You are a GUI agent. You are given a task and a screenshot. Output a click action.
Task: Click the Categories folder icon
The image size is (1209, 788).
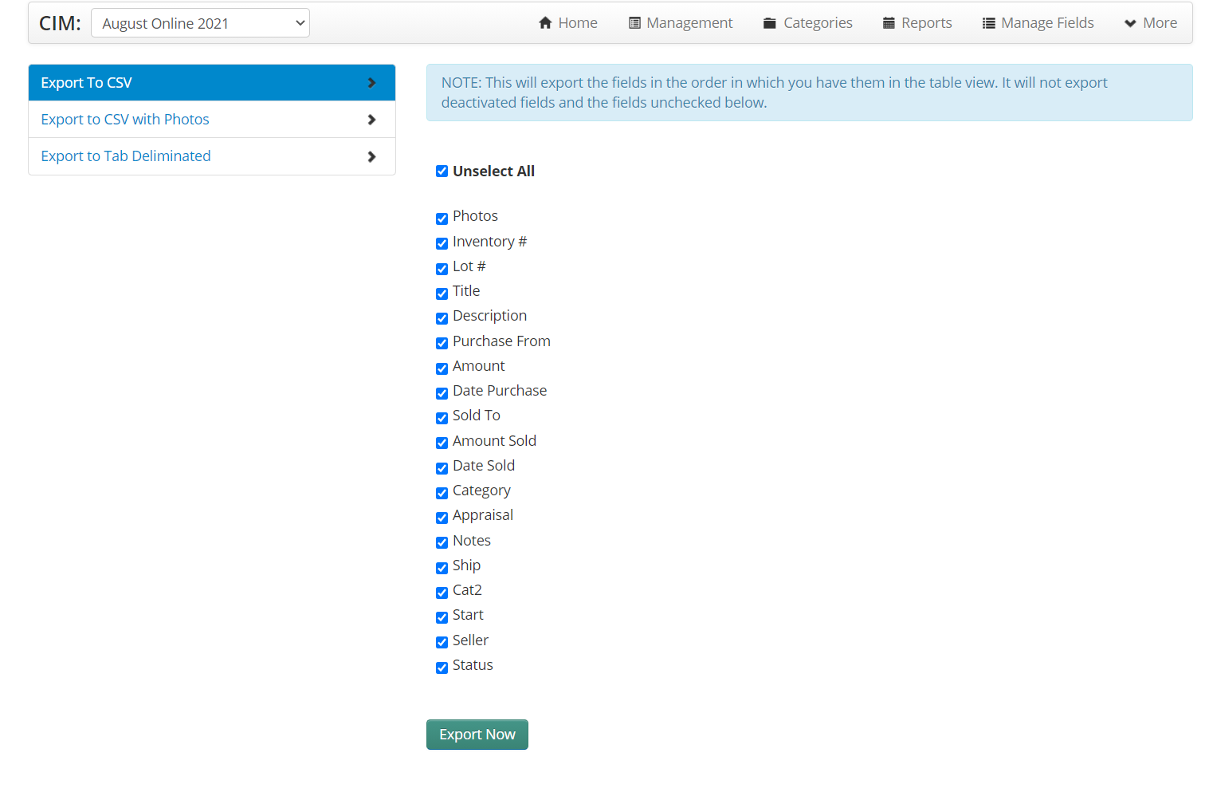(769, 23)
